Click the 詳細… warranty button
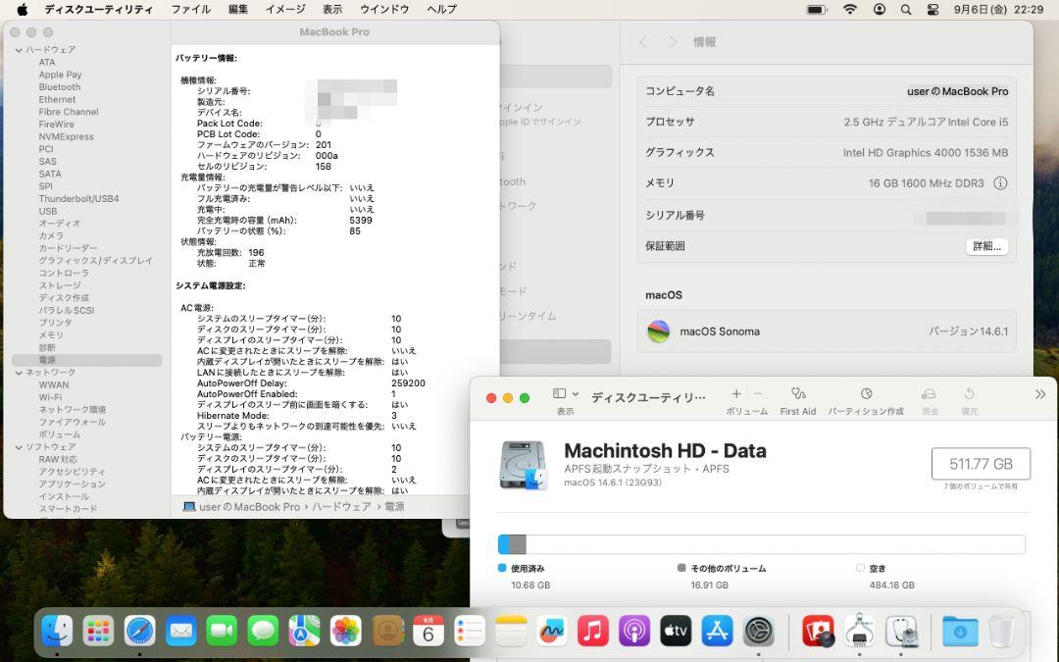 [986, 246]
